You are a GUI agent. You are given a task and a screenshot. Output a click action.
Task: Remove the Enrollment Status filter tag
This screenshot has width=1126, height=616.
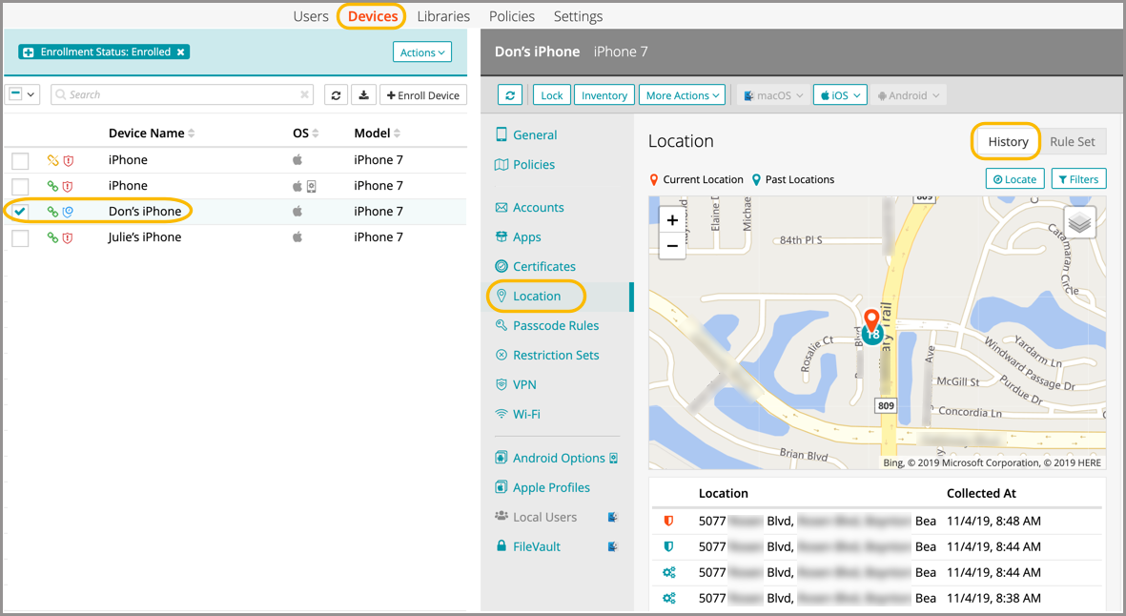point(181,51)
